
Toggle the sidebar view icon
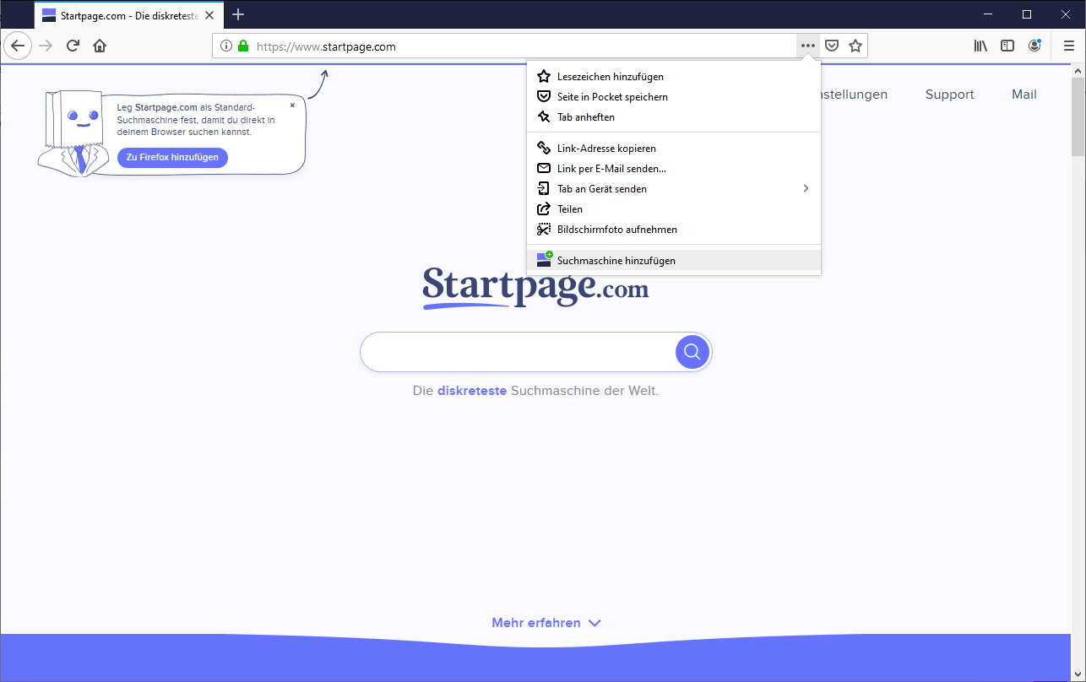(1007, 46)
